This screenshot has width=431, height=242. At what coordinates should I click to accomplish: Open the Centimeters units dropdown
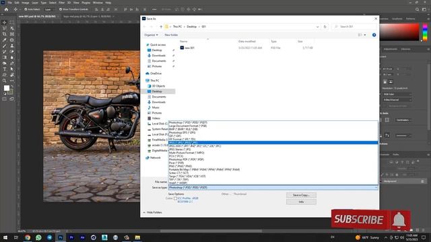[x=403, y=120]
